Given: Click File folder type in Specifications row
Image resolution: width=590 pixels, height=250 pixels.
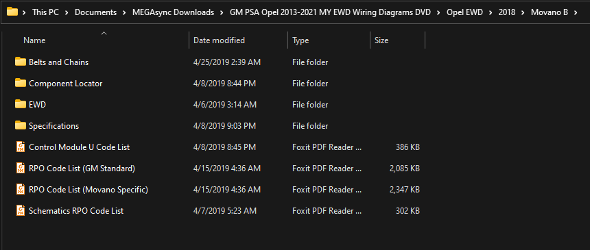Looking at the screenshot, I should (310, 126).
